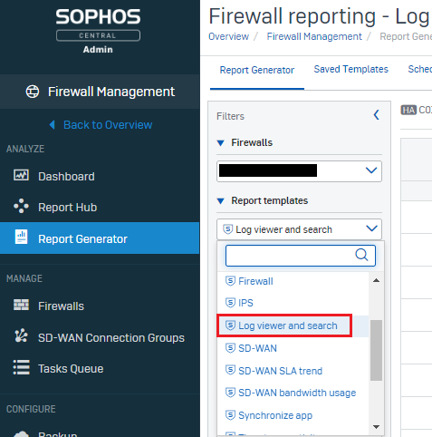Click the Sophos Central logo
This screenshot has width=432, height=437.
98,24
